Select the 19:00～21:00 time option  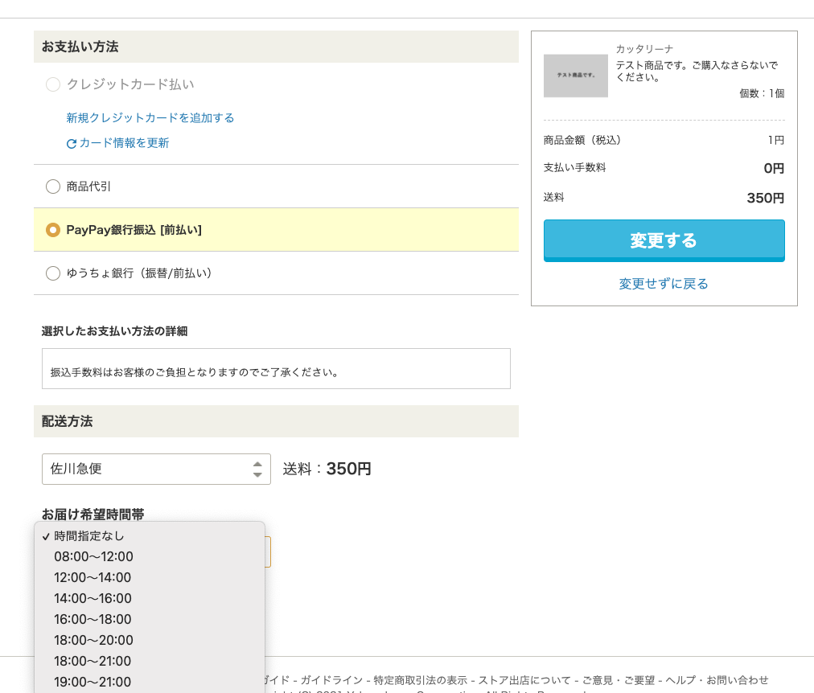coord(92,683)
